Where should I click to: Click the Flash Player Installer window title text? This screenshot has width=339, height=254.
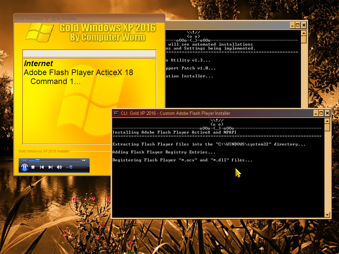pos(175,113)
